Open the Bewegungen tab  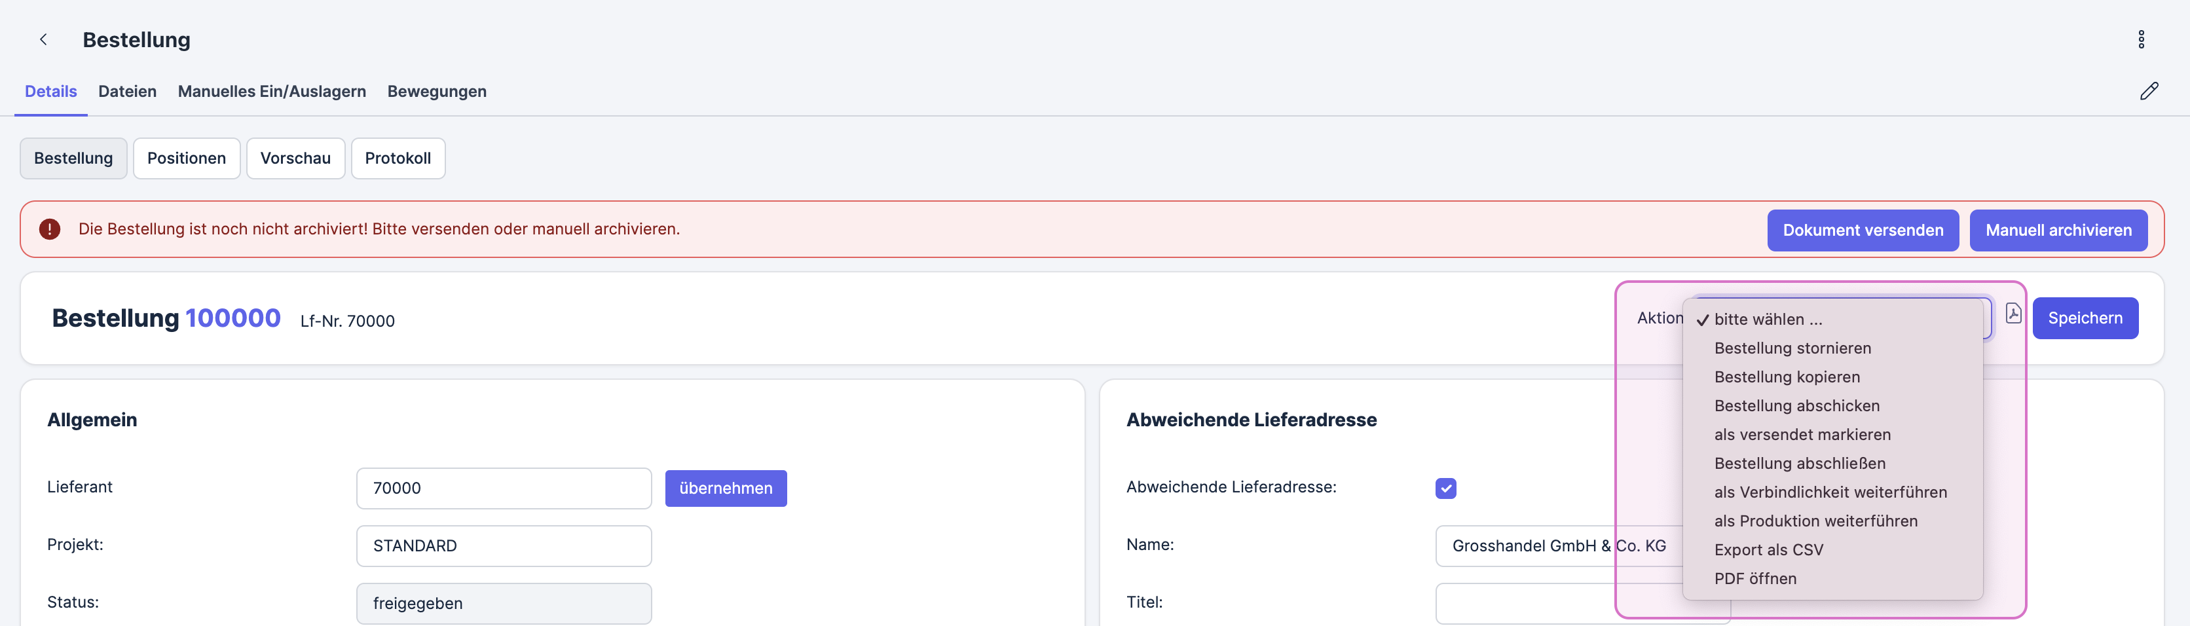(436, 92)
